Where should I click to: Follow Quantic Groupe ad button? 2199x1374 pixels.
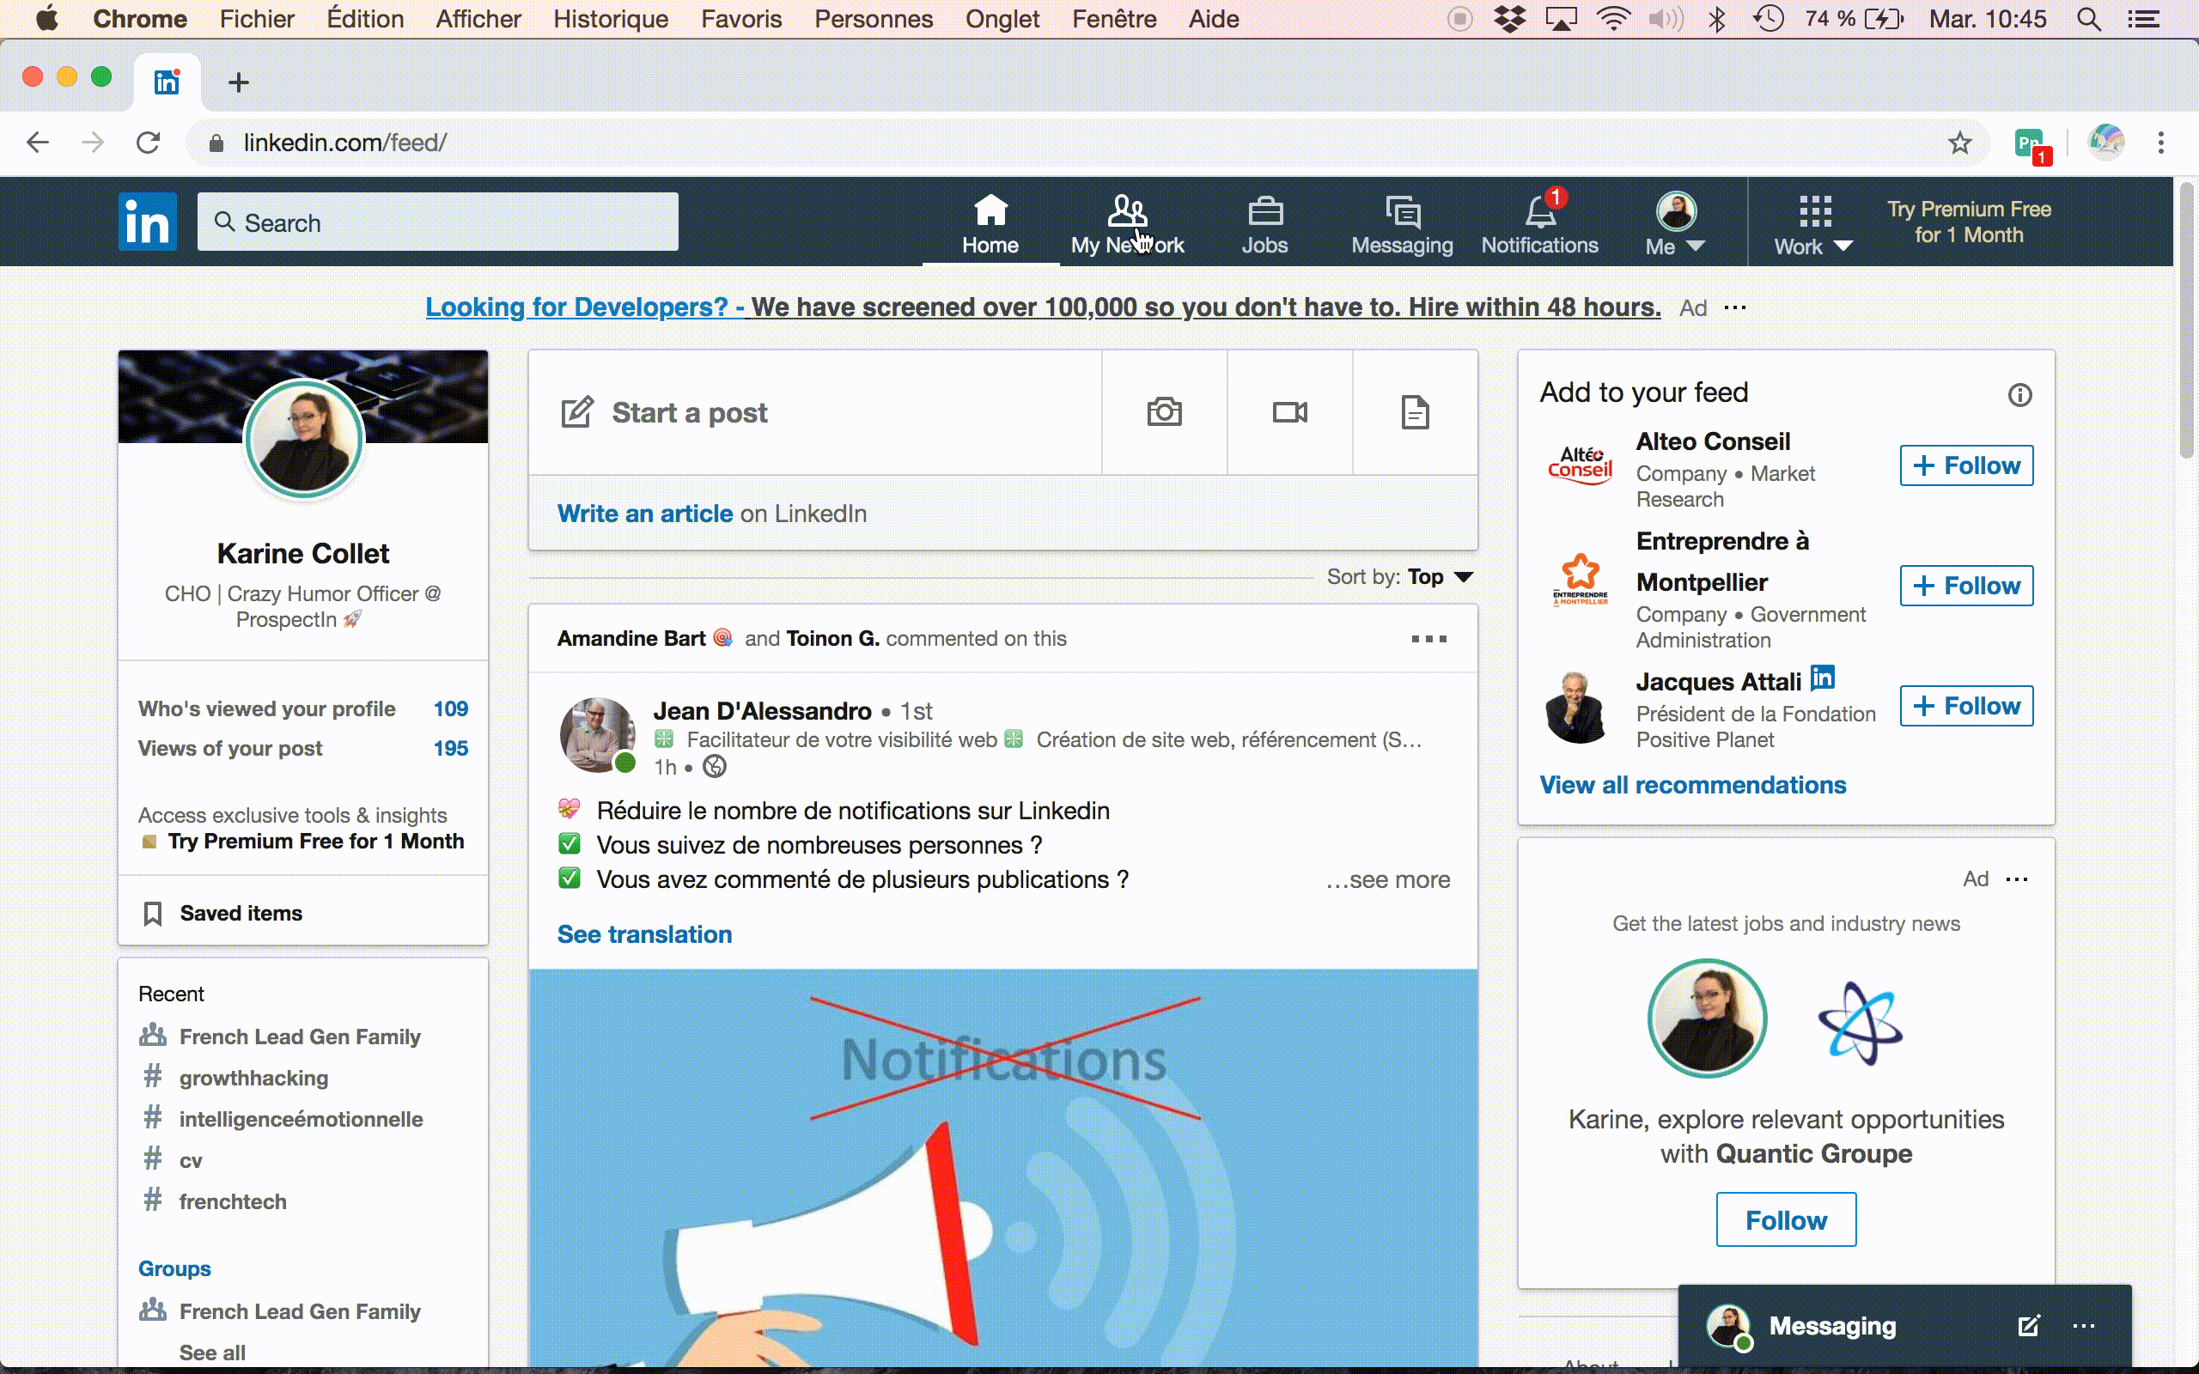coord(1786,1219)
